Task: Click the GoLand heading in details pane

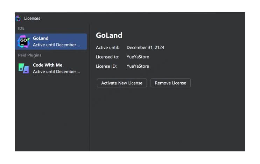Action: click(x=109, y=35)
